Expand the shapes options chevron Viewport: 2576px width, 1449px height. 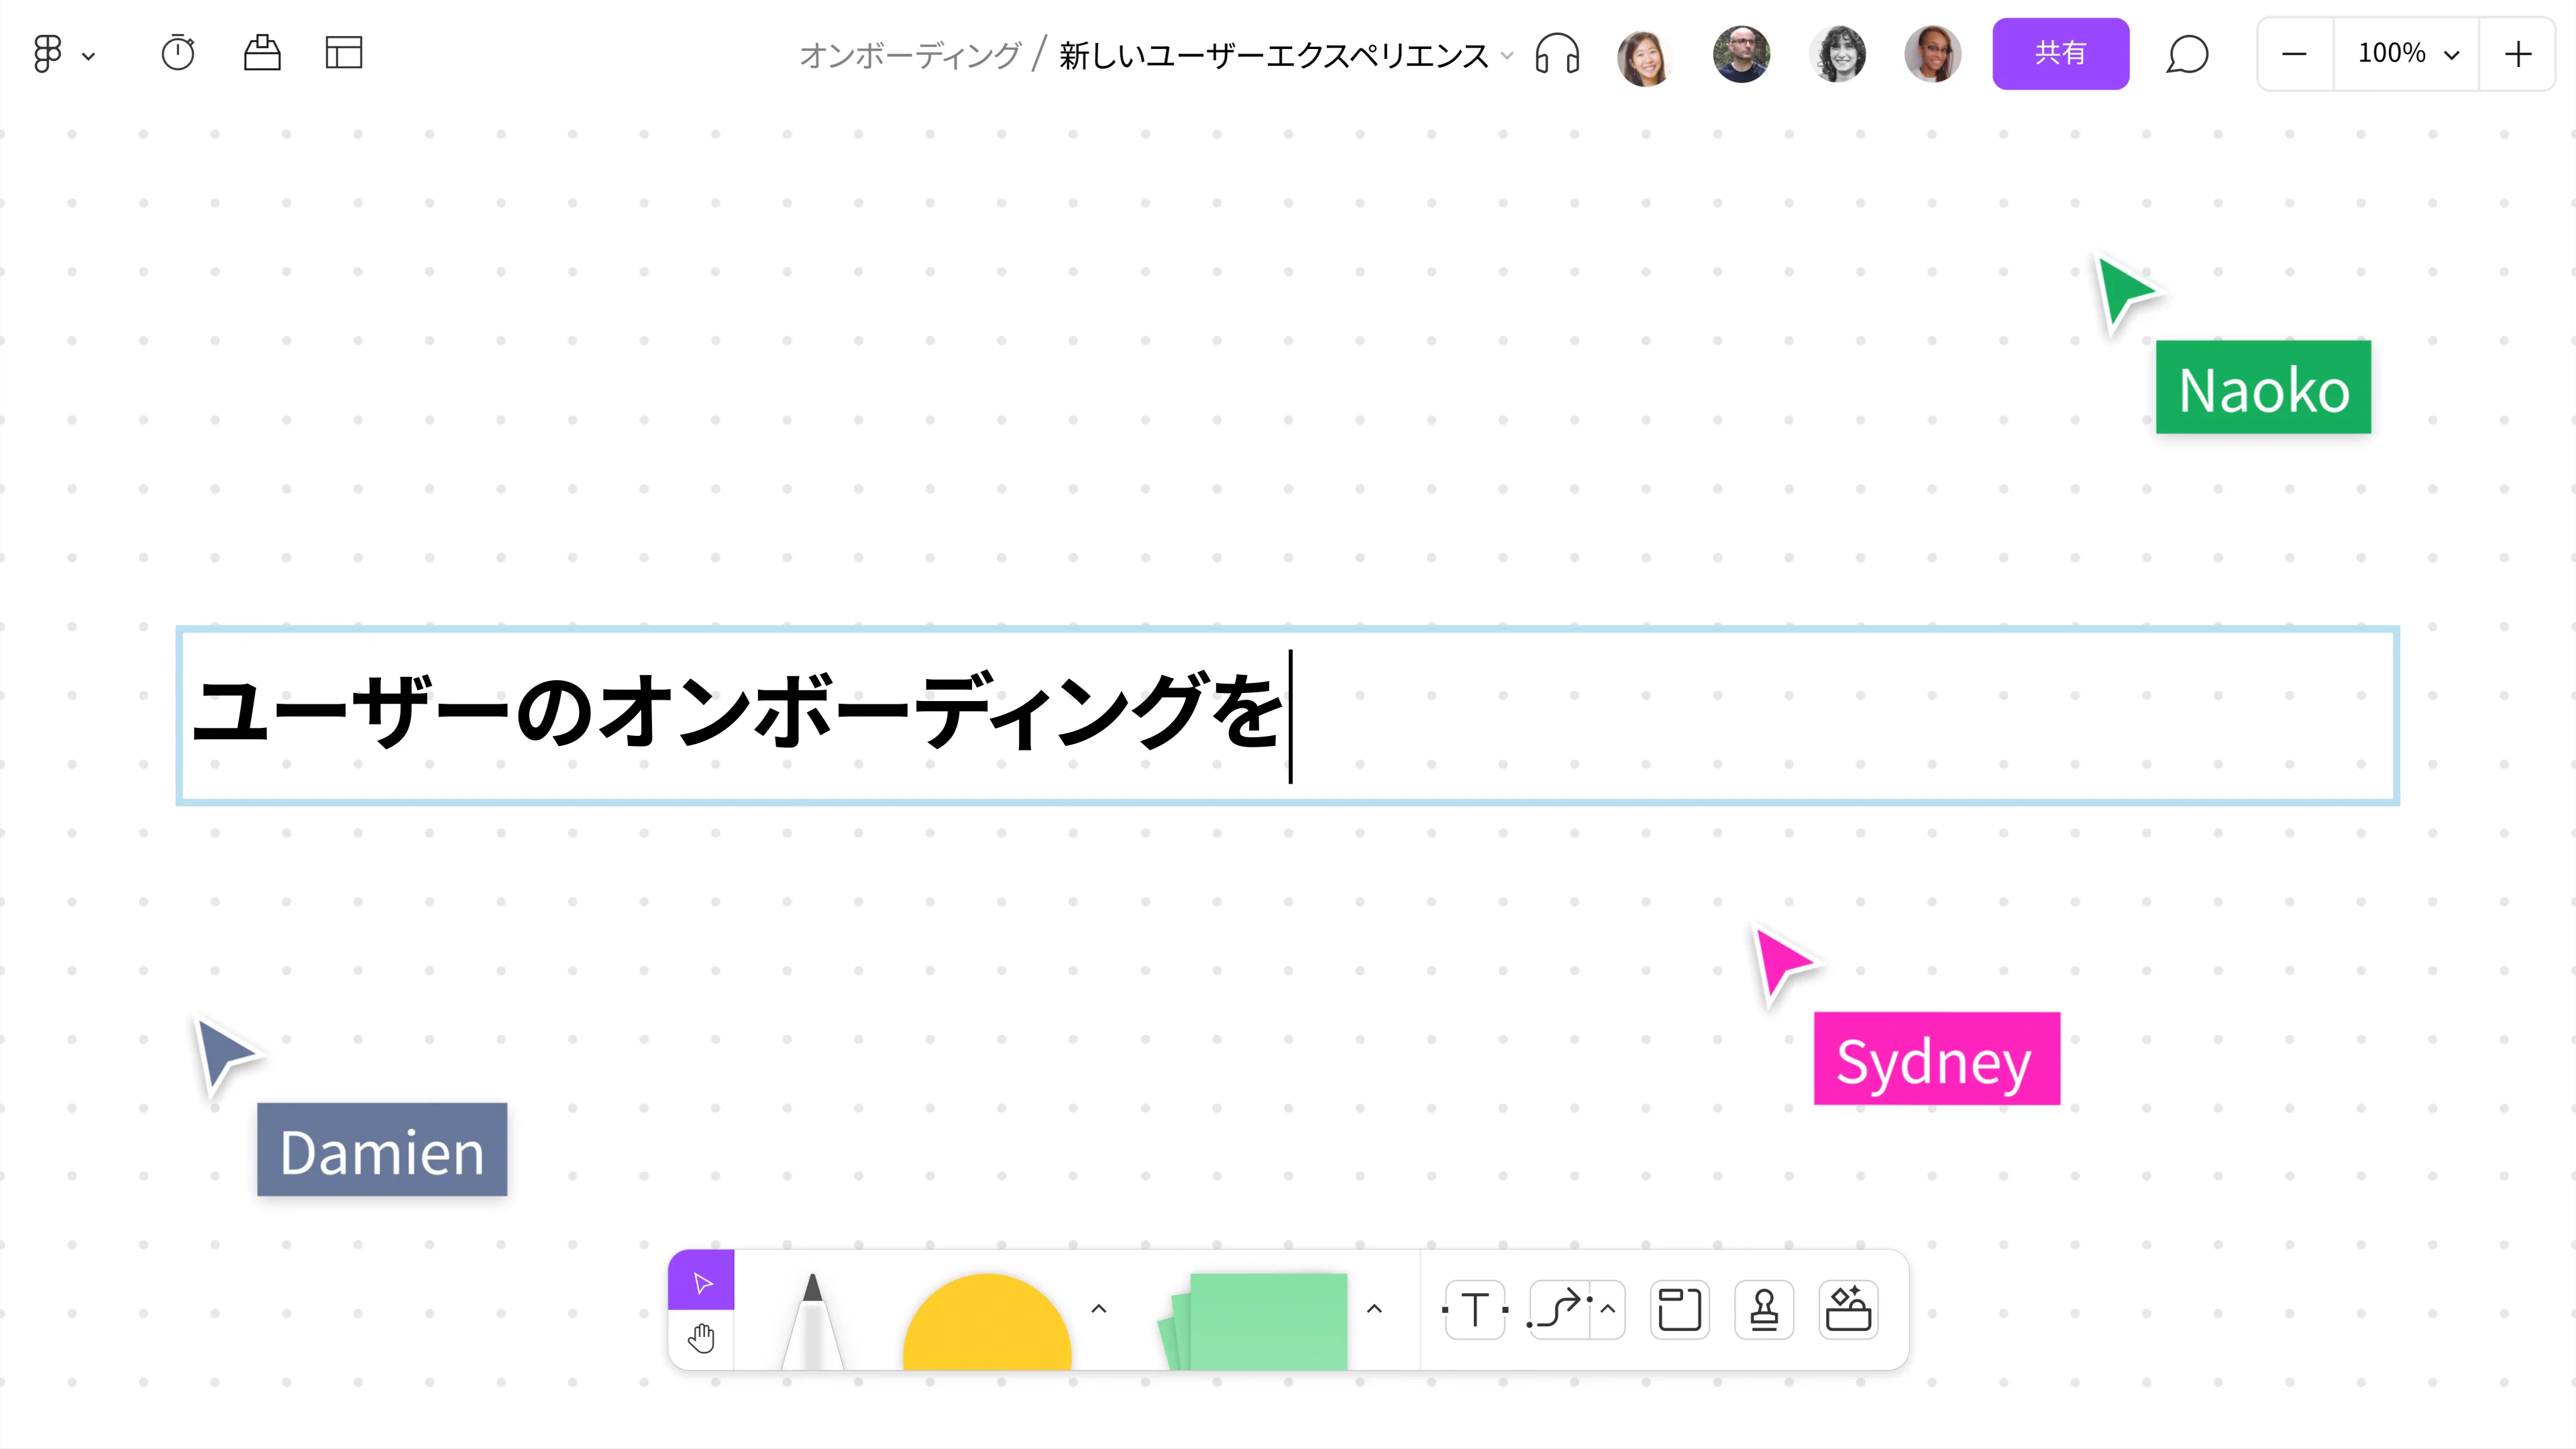tap(1098, 1309)
